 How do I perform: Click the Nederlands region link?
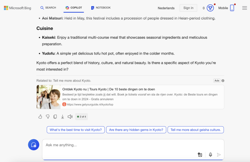coord(166,8)
